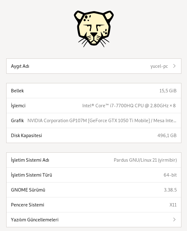Click the Intel Core i7-7700HQ processor text

pyautogui.click(x=129, y=106)
